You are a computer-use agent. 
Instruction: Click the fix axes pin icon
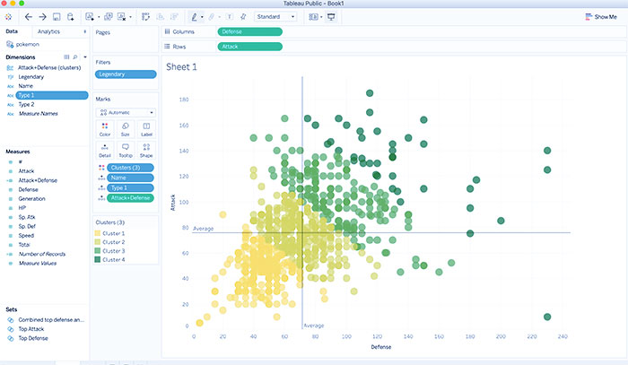point(243,17)
